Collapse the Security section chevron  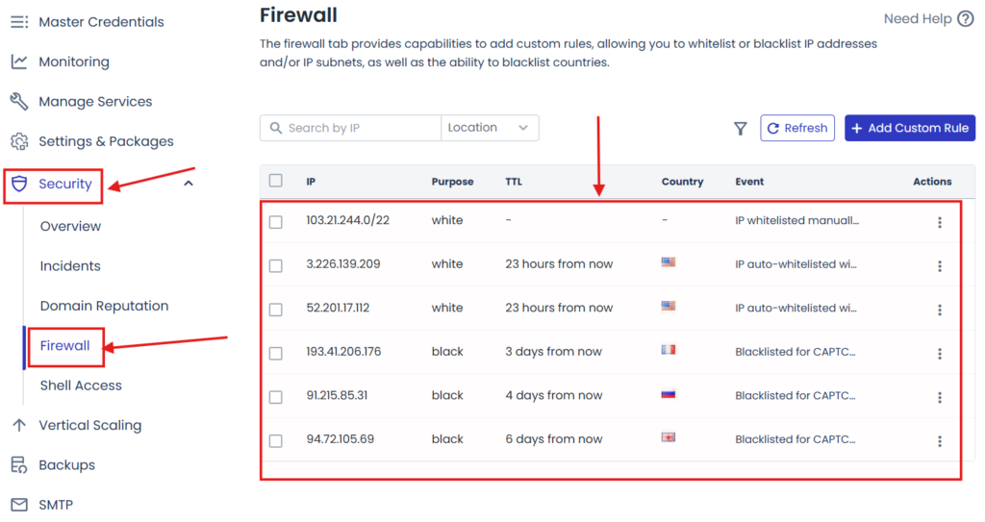tap(189, 183)
